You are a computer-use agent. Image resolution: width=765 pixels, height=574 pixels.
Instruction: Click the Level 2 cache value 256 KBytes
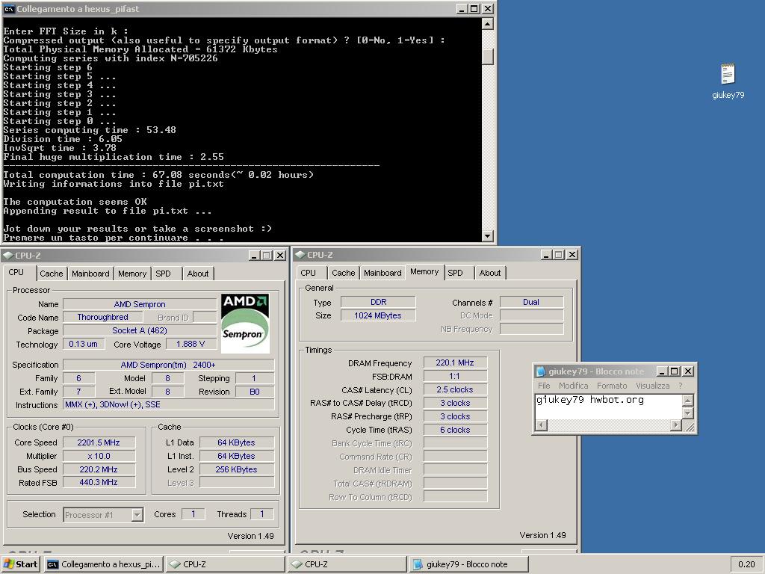[x=237, y=469]
